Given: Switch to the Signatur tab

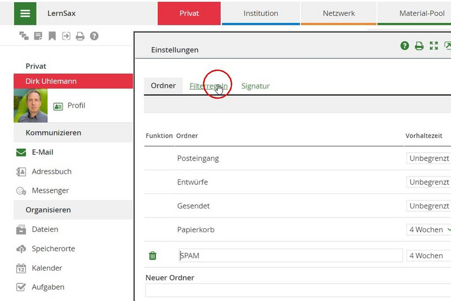Looking at the screenshot, I should click(x=255, y=86).
